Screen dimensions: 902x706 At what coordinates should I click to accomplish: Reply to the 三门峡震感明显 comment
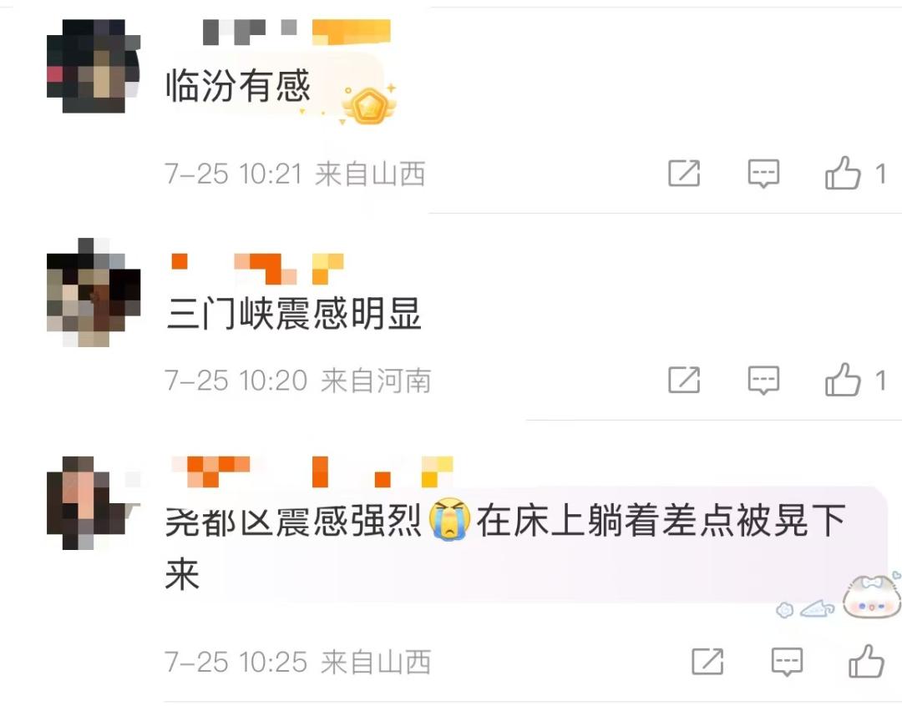tap(763, 381)
